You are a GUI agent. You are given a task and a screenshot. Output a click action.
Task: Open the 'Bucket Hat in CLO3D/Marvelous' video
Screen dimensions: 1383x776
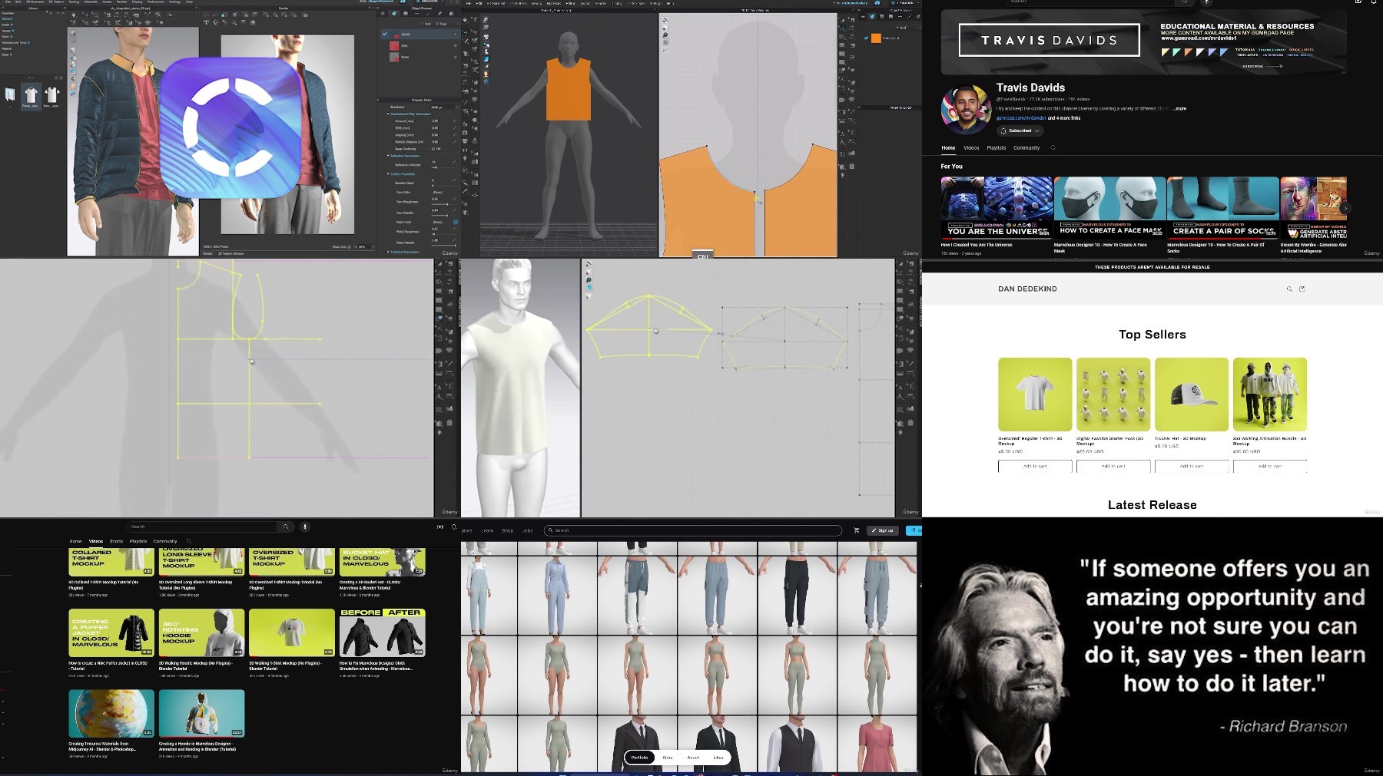pos(383,562)
